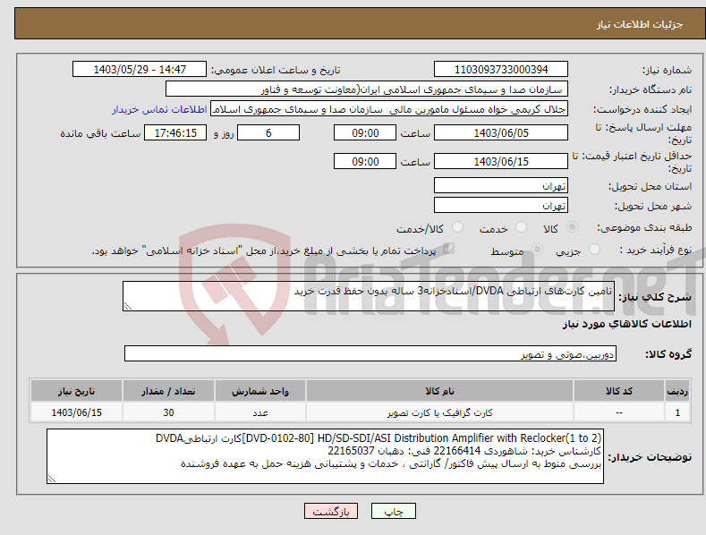Open the اطلاعات تماس خریدار link

[x=159, y=109]
